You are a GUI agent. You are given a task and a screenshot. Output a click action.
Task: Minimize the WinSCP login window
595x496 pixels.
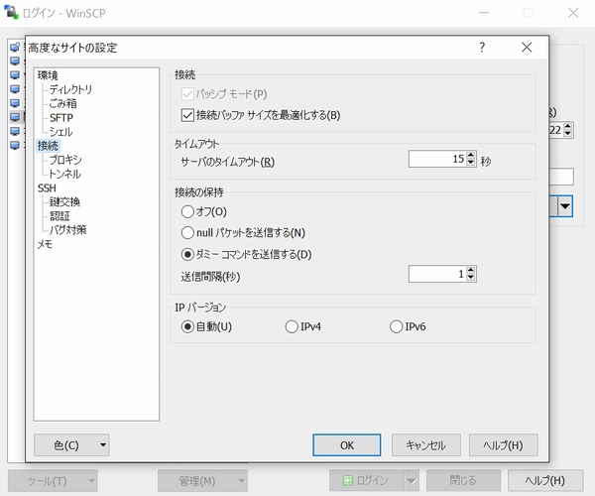click(x=484, y=13)
